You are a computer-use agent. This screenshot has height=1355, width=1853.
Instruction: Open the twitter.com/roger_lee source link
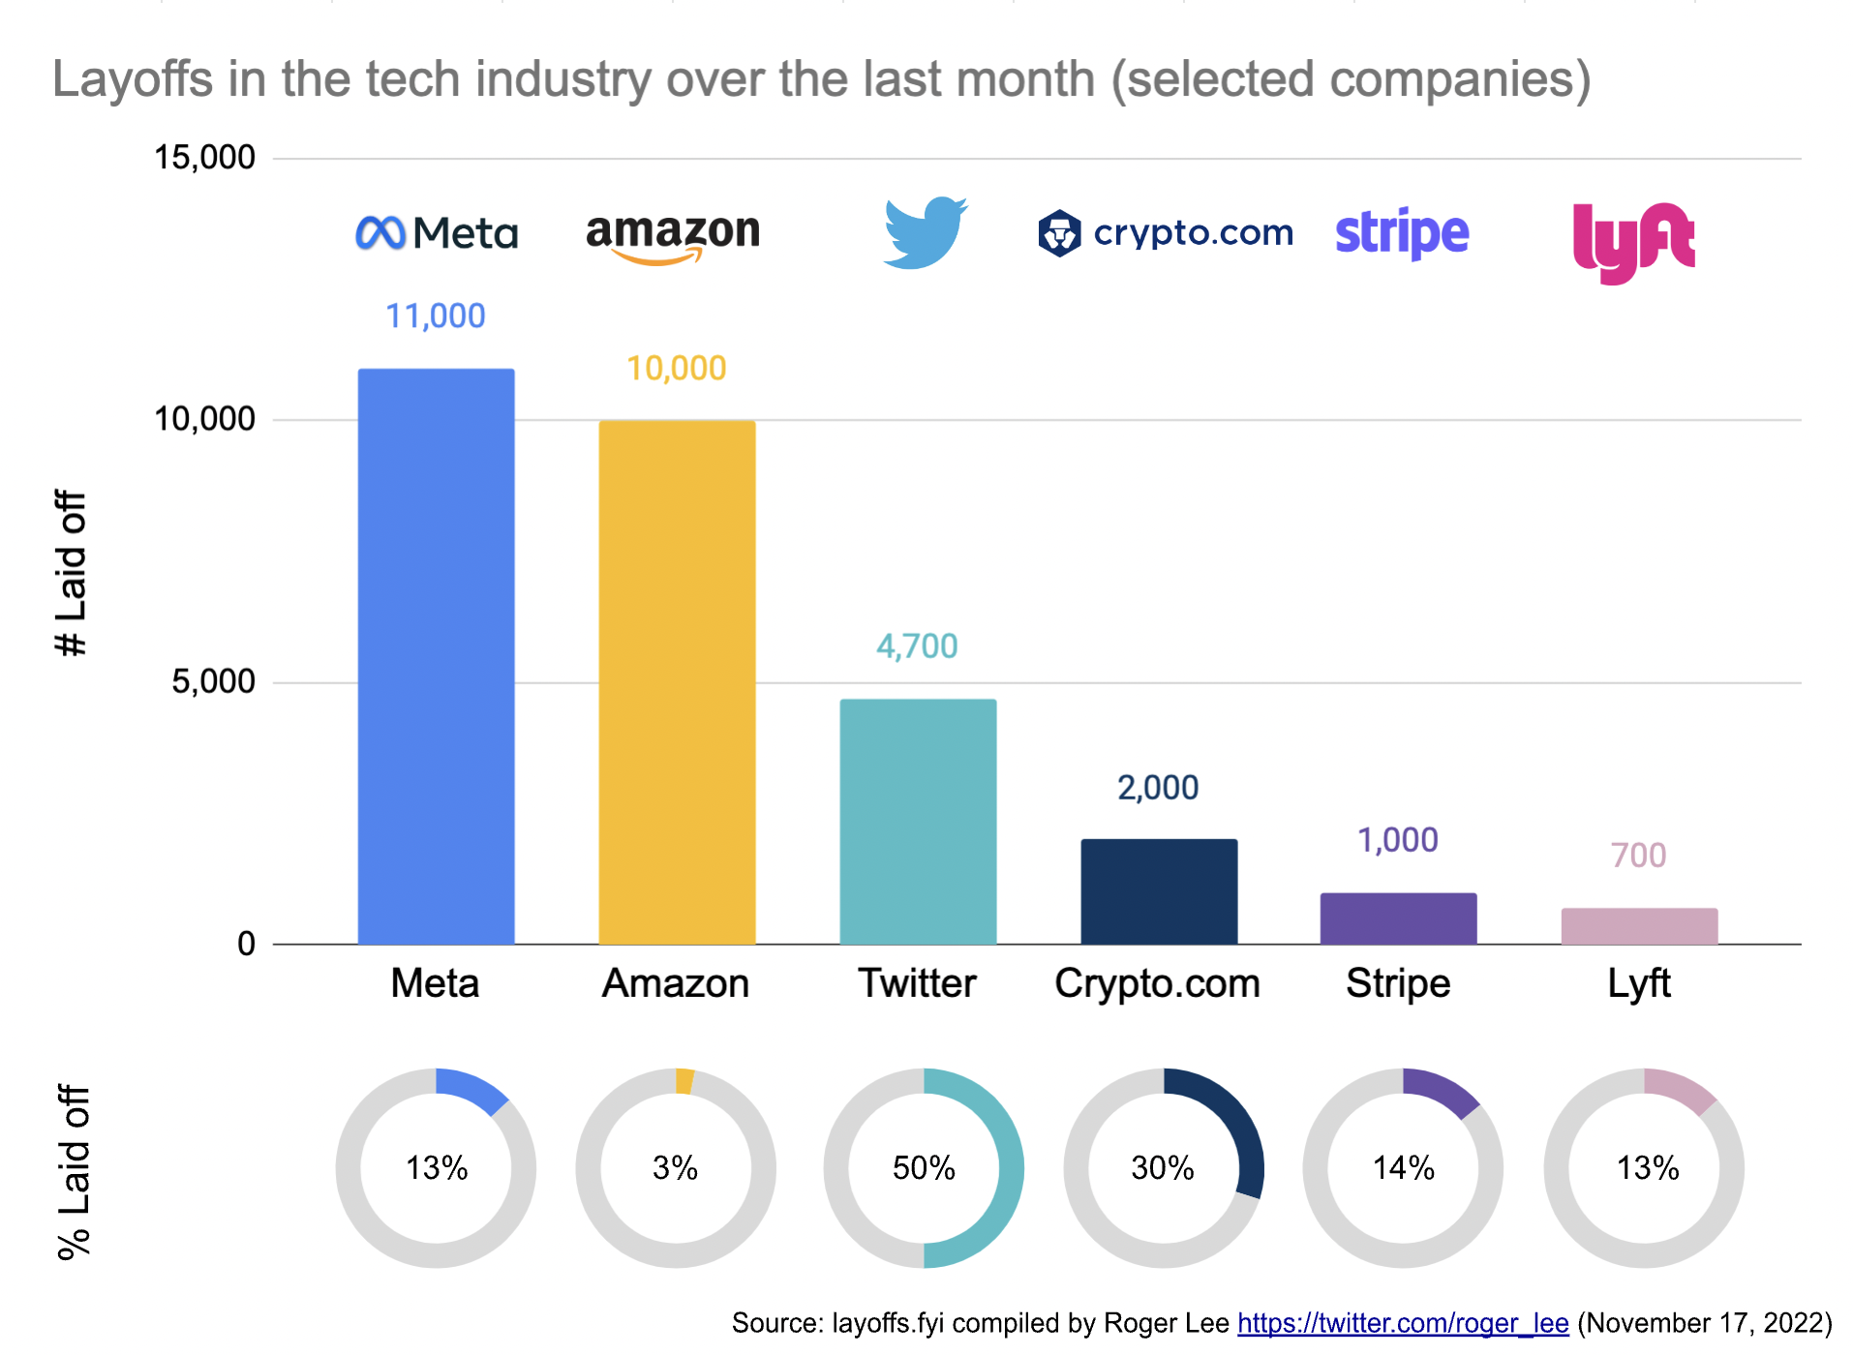(1403, 1323)
